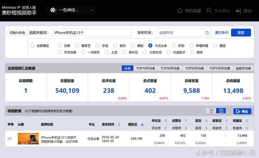Select the 哔哩哔哩 channel radio

point(191,45)
